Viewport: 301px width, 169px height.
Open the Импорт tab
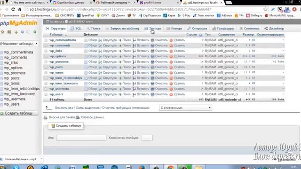(x=174, y=29)
